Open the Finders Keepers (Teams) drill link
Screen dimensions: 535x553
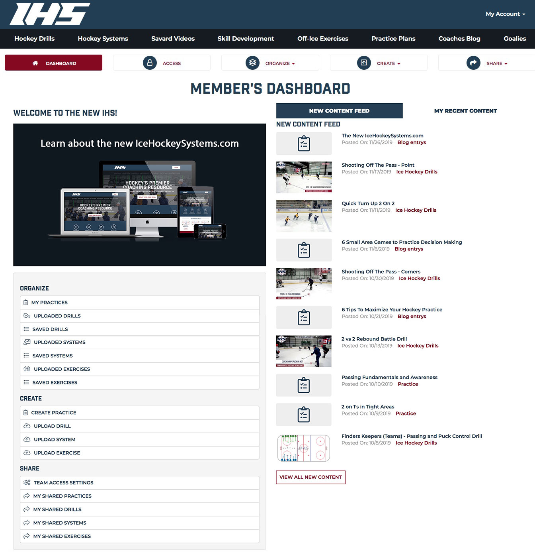(412, 436)
